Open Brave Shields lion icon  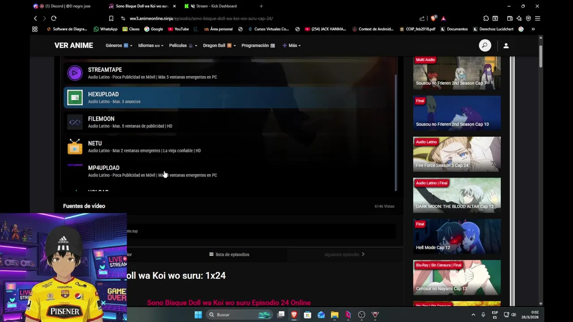click(x=433, y=18)
